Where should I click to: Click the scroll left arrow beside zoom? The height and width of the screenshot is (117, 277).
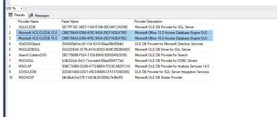pyautogui.click(x=26, y=8)
